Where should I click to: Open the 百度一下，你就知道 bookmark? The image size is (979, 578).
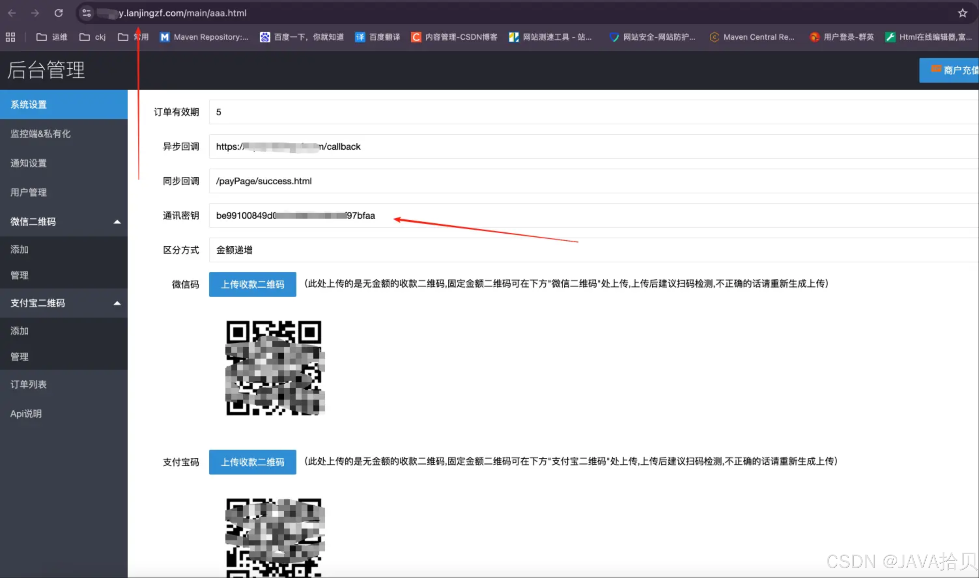pos(302,37)
